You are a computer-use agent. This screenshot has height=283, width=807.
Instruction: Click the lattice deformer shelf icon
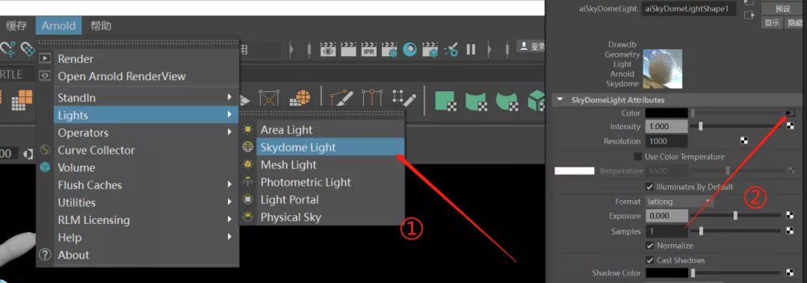click(269, 99)
